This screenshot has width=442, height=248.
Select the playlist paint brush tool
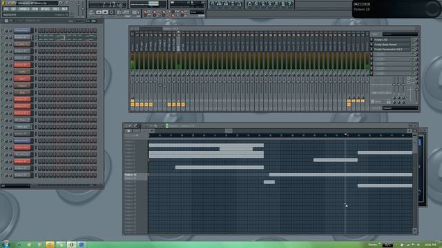point(139,125)
